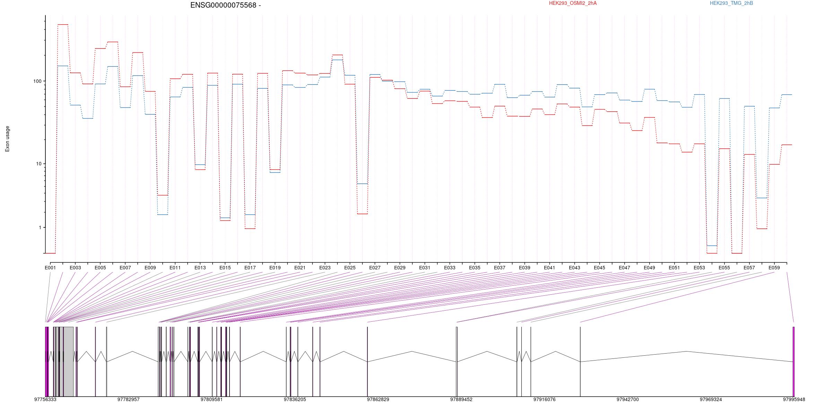Click the y-axis value 1

click(x=40, y=227)
